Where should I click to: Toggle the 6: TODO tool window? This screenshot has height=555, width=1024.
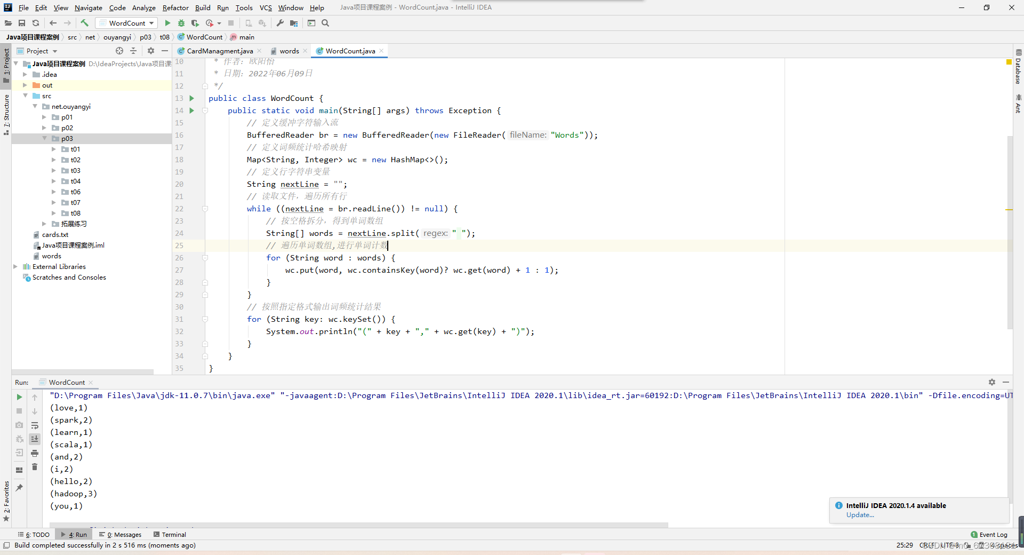[34, 534]
